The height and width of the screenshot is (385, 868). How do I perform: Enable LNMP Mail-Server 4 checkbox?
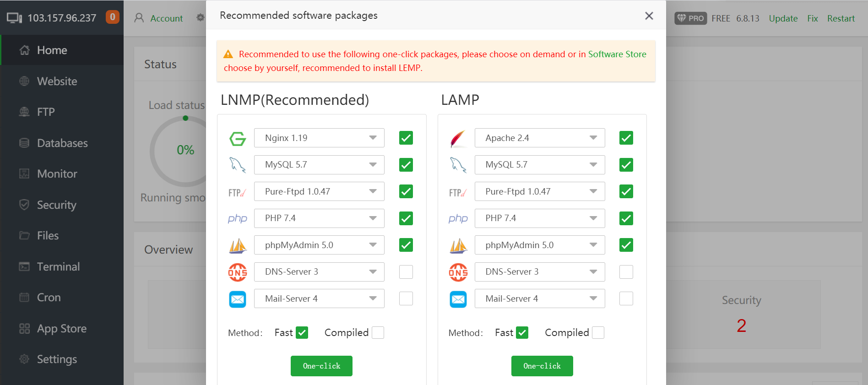click(406, 298)
